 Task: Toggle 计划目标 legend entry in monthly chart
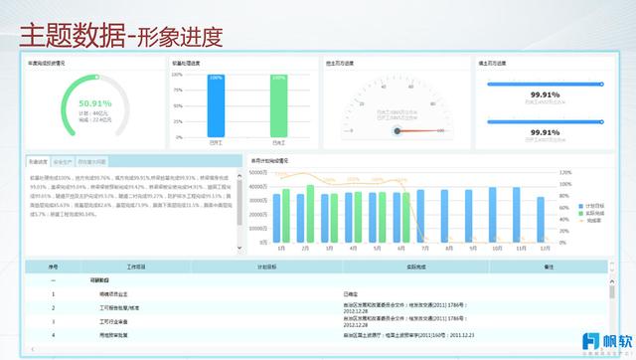tap(591, 206)
